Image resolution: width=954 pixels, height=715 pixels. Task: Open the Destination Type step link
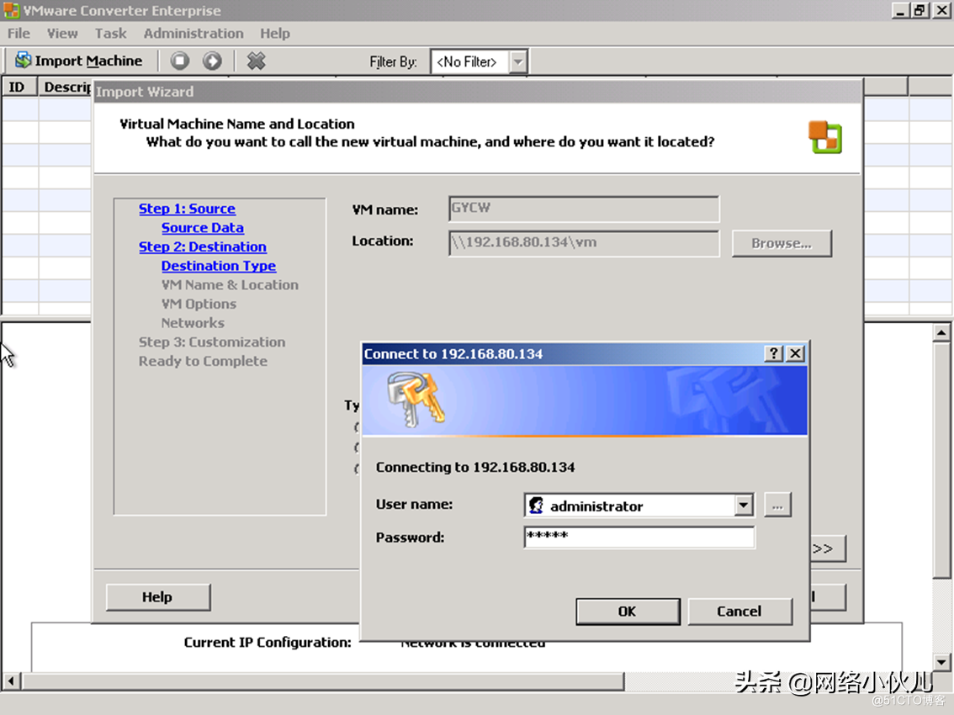pyautogui.click(x=219, y=266)
